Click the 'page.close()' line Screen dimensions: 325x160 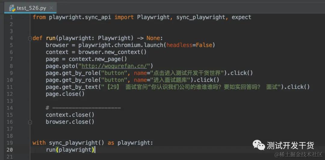pos(65,94)
